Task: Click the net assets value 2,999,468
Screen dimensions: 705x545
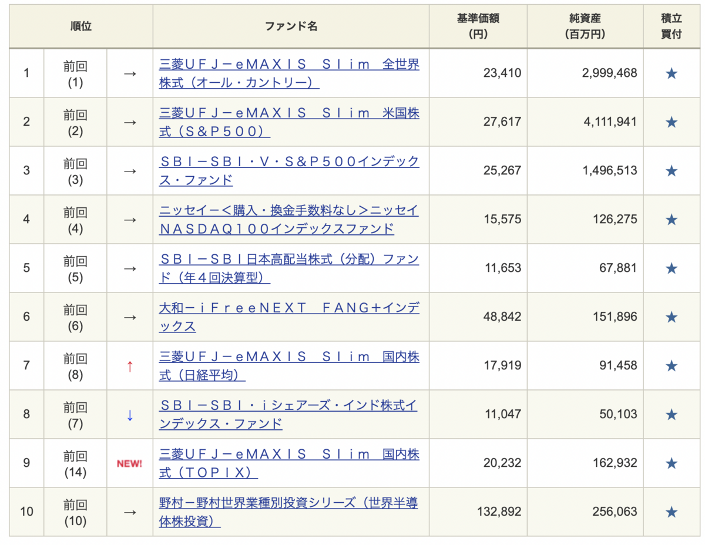Action: [610, 73]
